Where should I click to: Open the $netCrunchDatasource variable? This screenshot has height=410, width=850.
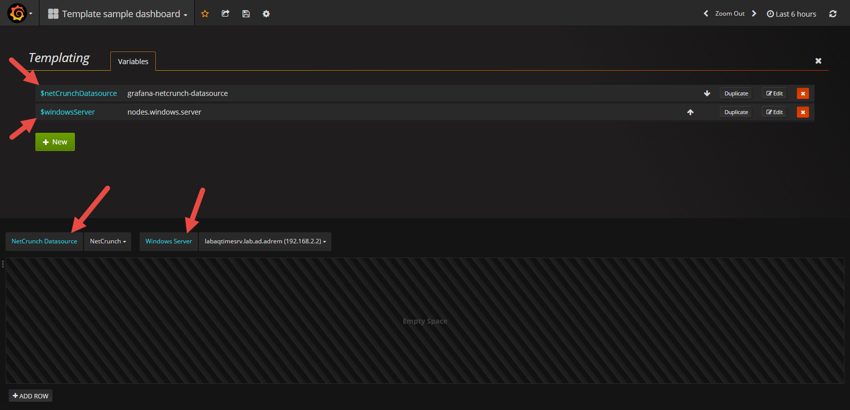pyautogui.click(x=78, y=93)
